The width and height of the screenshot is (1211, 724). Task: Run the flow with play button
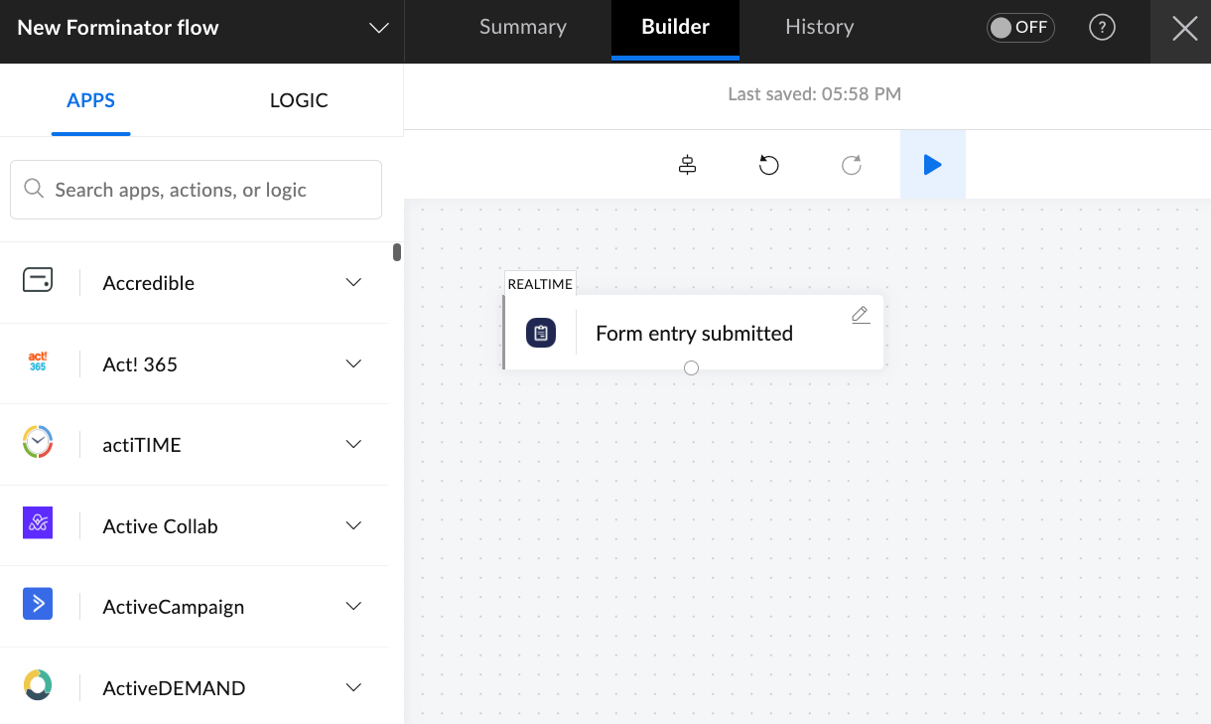(x=932, y=165)
